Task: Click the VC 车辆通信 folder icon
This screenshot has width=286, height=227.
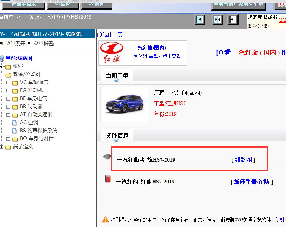Action: tap(15, 83)
